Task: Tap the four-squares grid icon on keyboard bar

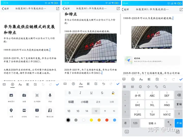Action: [x=124, y=87]
